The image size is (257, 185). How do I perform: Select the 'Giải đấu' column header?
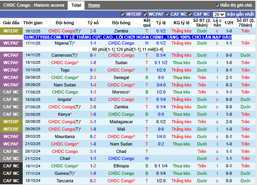pos(11,23)
